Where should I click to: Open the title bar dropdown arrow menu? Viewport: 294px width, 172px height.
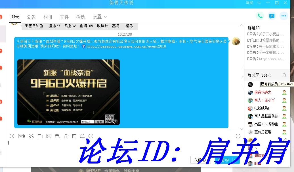pyautogui.click(x=259, y=3)
